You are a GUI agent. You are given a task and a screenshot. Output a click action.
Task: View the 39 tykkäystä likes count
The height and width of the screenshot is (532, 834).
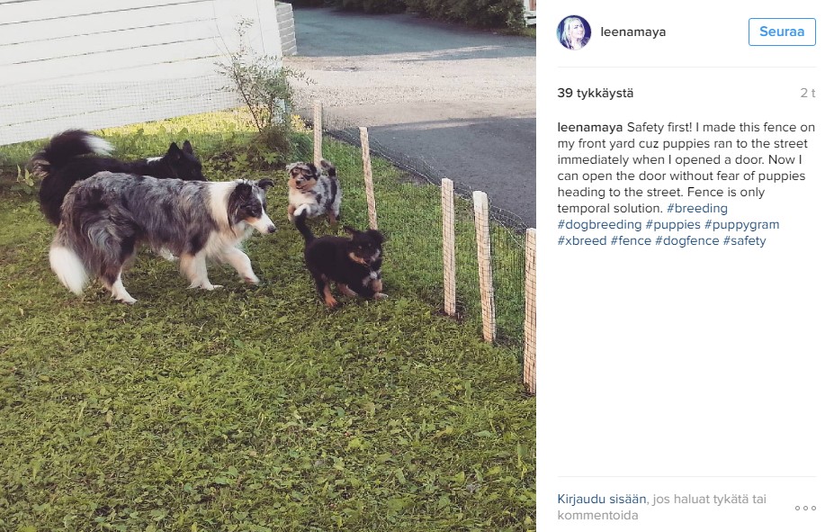pos(596,93)
